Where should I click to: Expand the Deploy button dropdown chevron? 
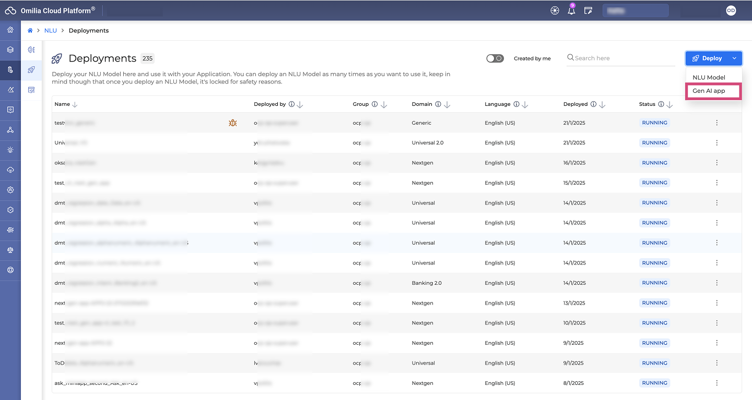coord(734,58)
